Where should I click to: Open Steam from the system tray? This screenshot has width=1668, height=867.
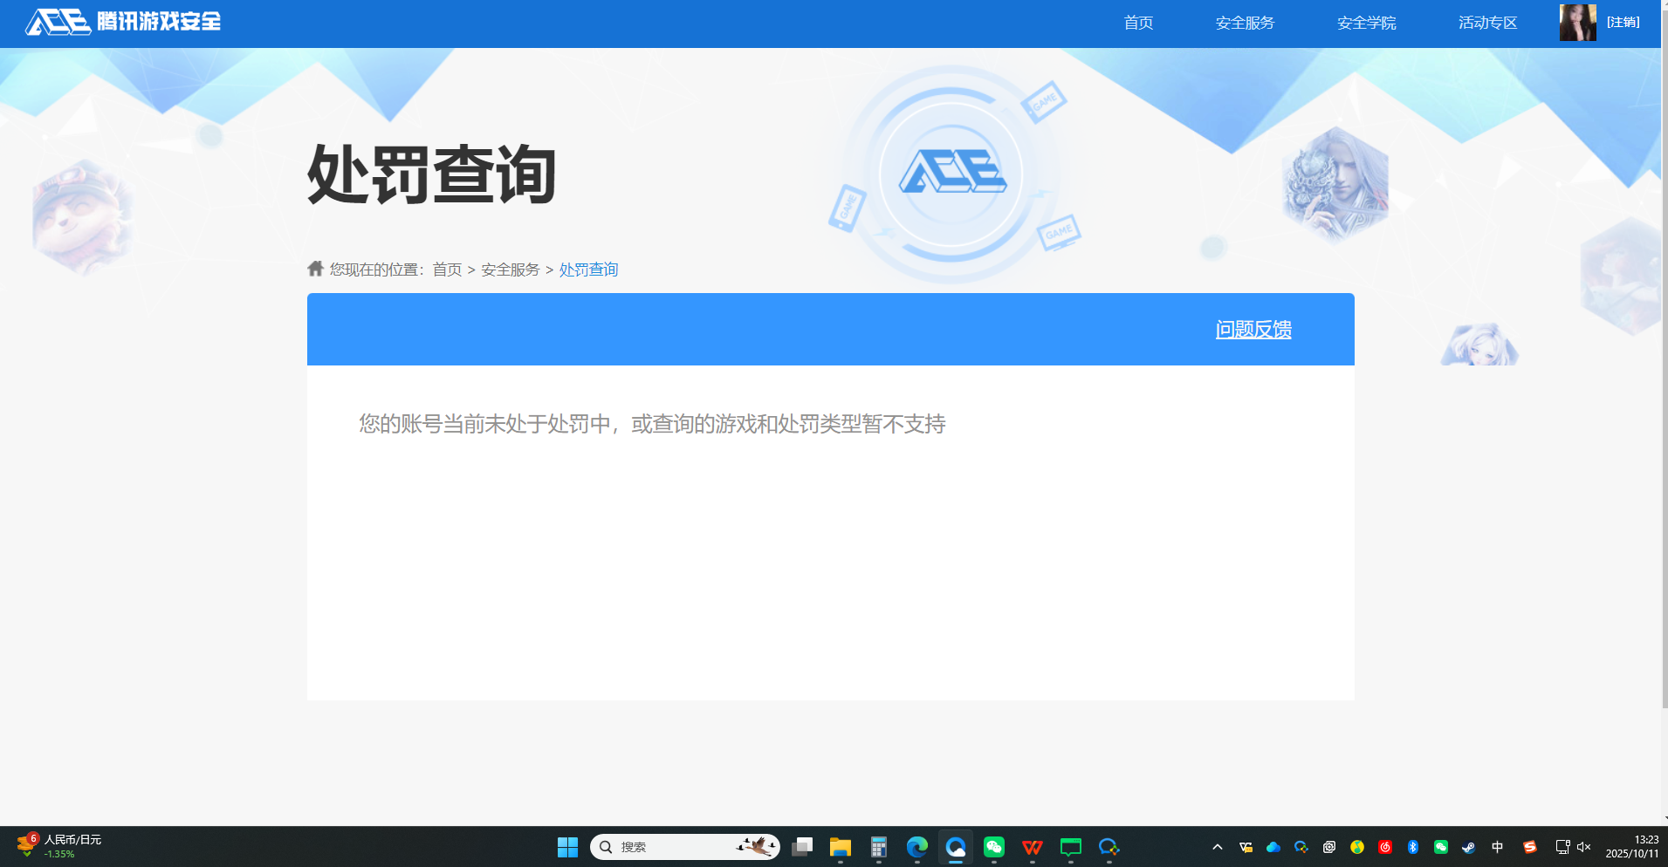point(1469,846)
